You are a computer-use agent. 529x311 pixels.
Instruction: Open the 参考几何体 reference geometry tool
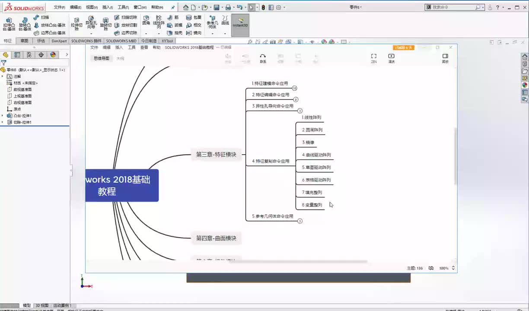(212, 22)
